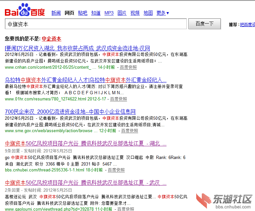
Task: Open result 中旗资本50亿风投项目落户光谷 - 武汉
Action: [x=86, y=183]
